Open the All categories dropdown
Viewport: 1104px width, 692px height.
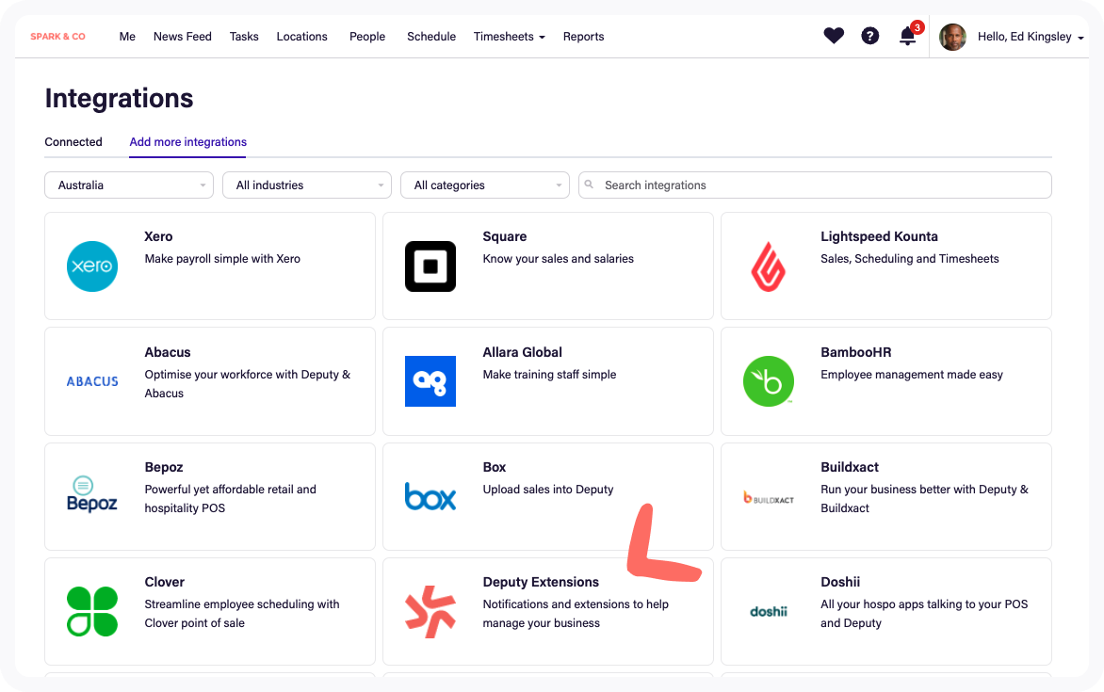click(484, 185)
